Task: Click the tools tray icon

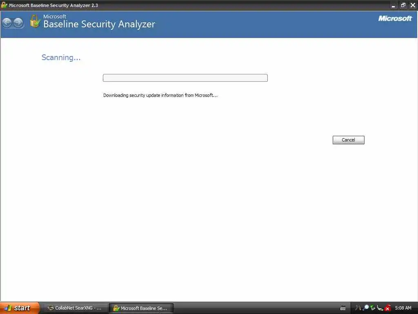Action: coord(358,308)
